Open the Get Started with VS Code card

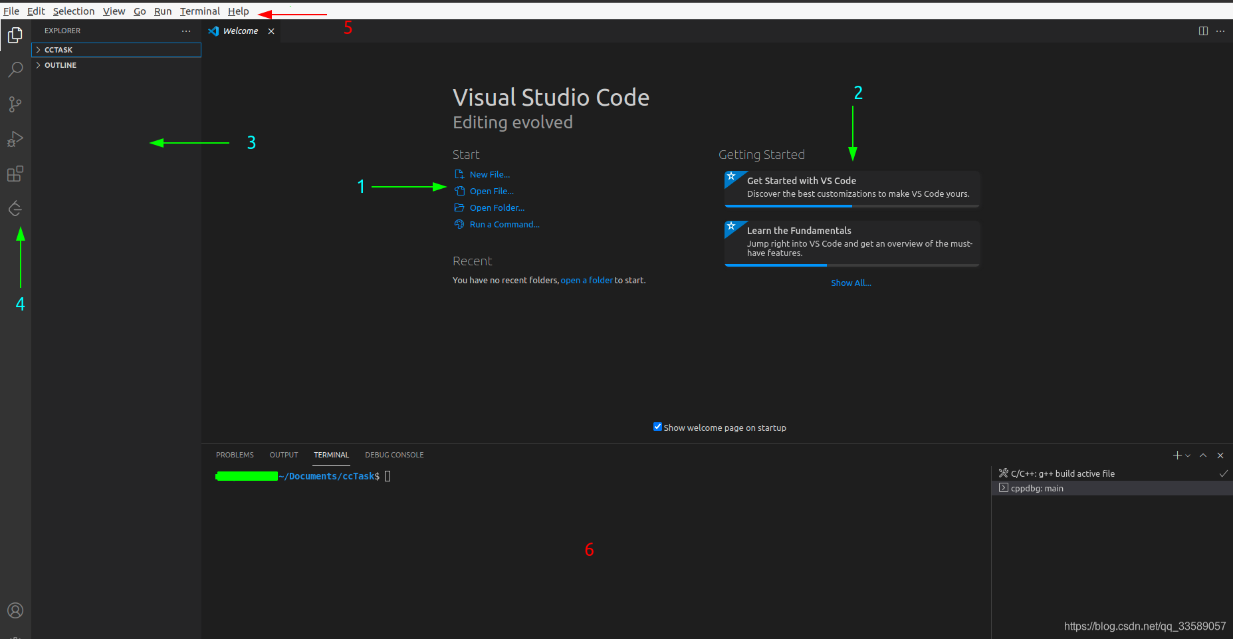(x=852, y=188)
